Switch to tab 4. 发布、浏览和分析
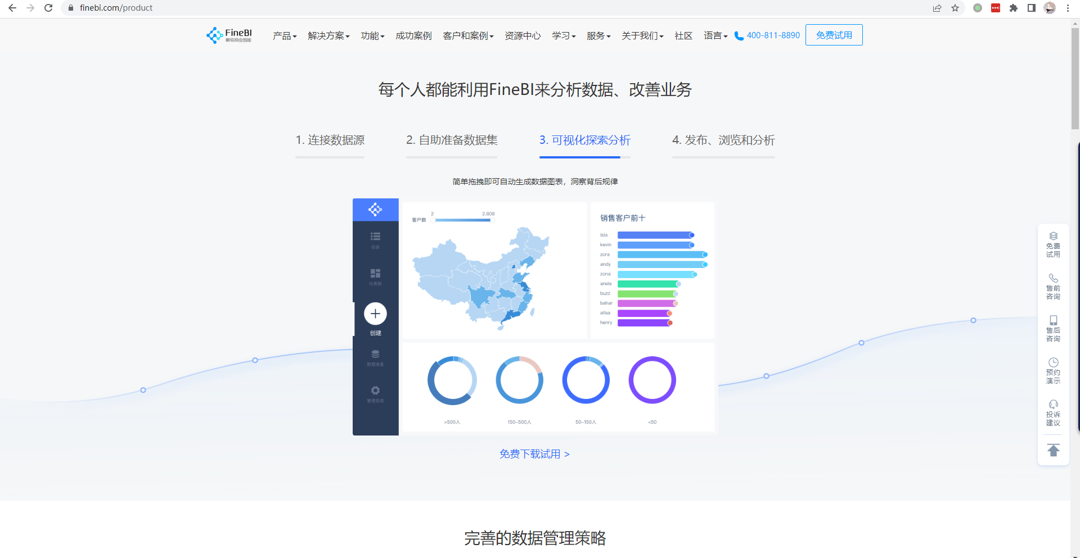 723,140
